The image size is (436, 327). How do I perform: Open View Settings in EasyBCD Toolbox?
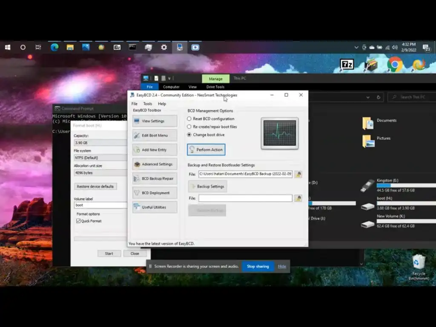click(155, 121)
